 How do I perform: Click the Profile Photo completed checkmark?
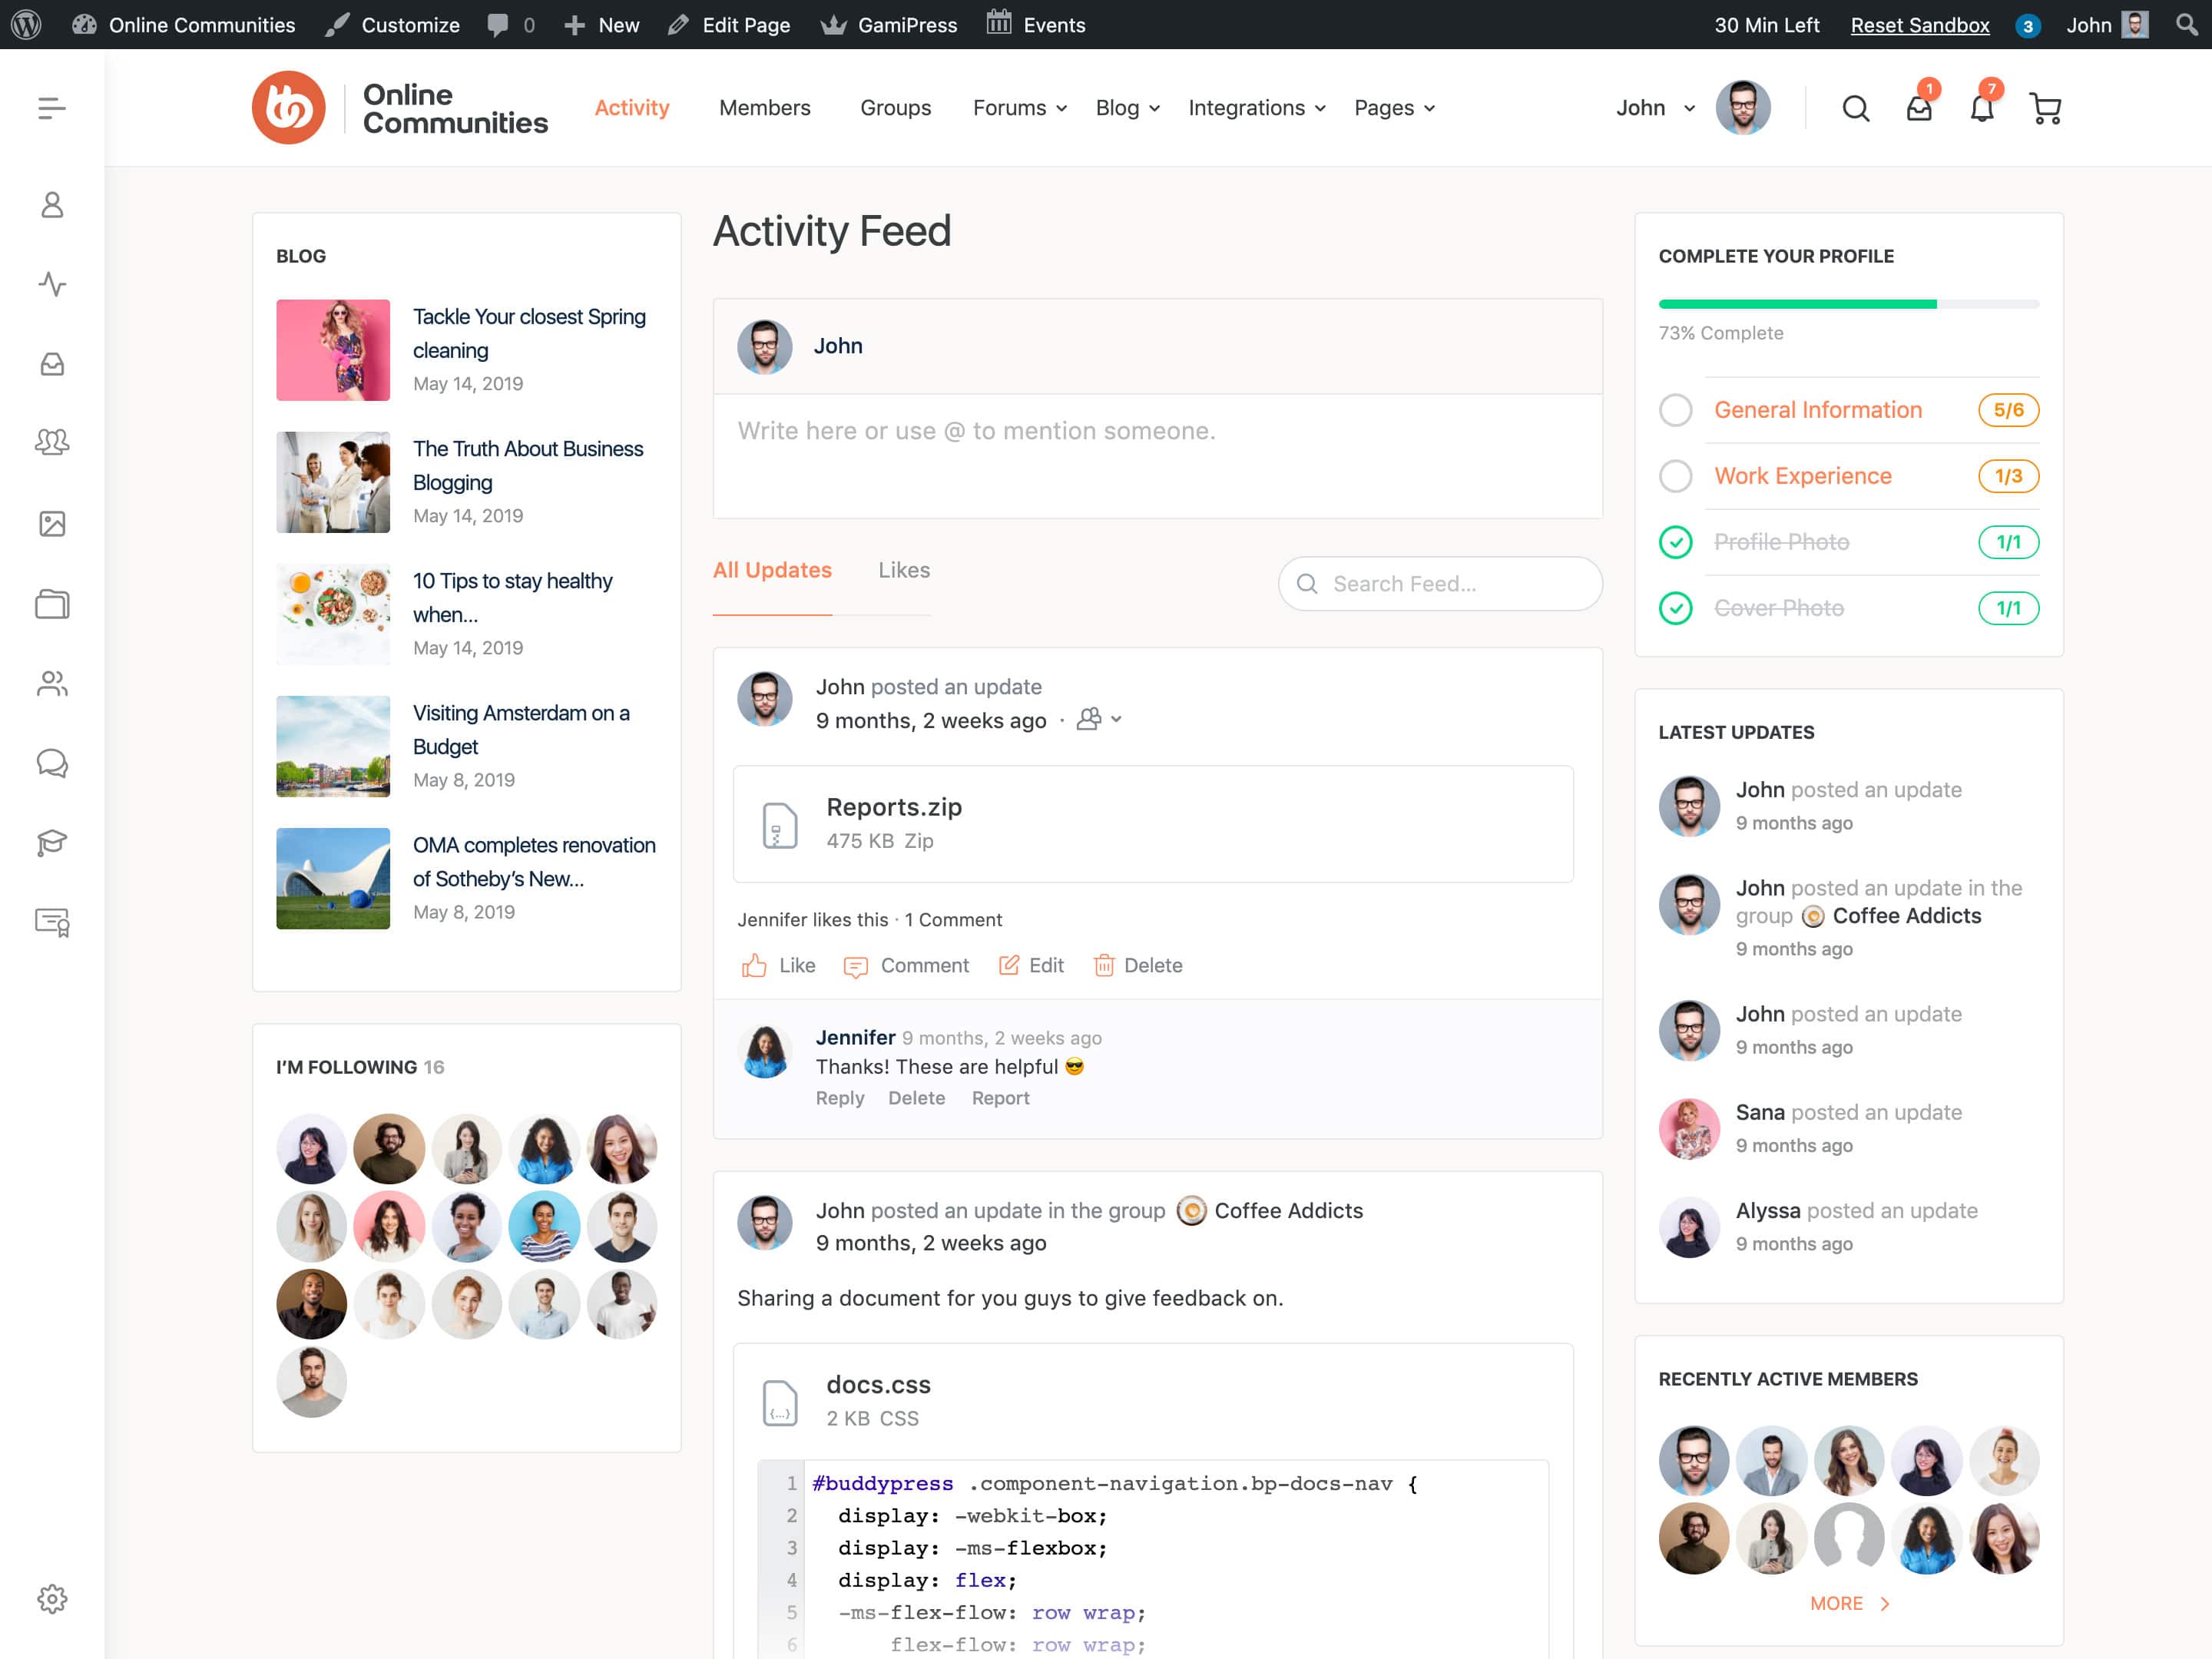coord(1675,542)
